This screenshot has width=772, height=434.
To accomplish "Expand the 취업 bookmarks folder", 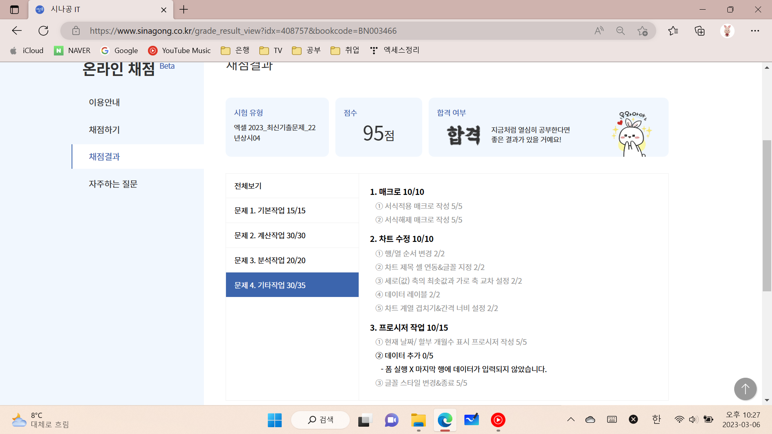I will (345, 50).
